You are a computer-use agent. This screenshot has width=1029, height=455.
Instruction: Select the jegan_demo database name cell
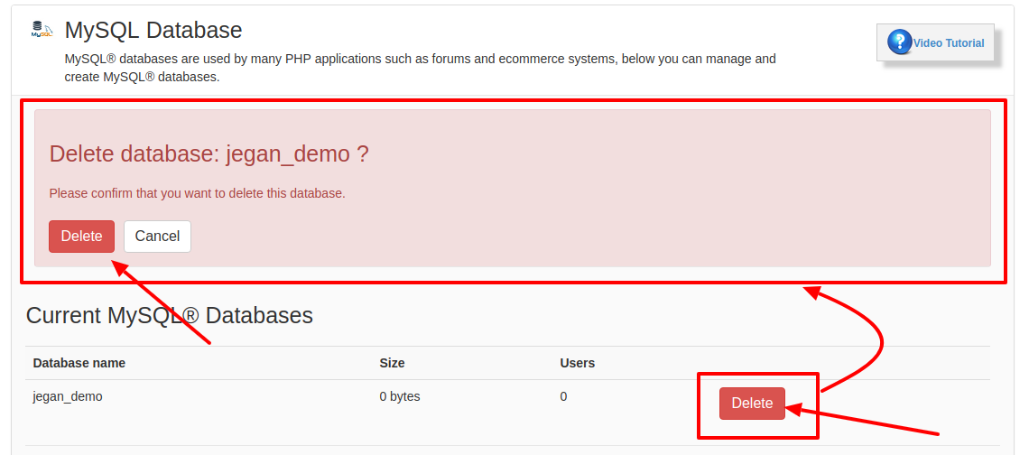pos(68,396)
